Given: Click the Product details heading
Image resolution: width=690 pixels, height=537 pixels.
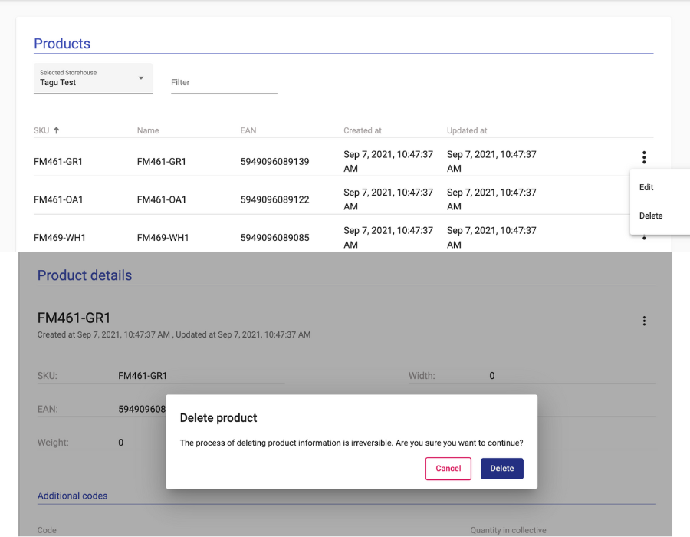Looking at the screenshot, I should pos(84,275).
